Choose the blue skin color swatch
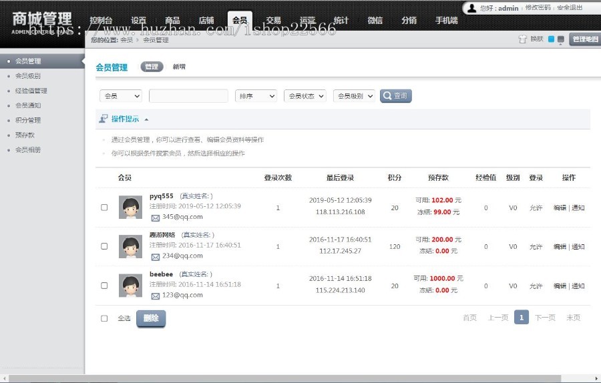Image resolution: width=601 pixels, height=383 pixels. click(551, 39)
